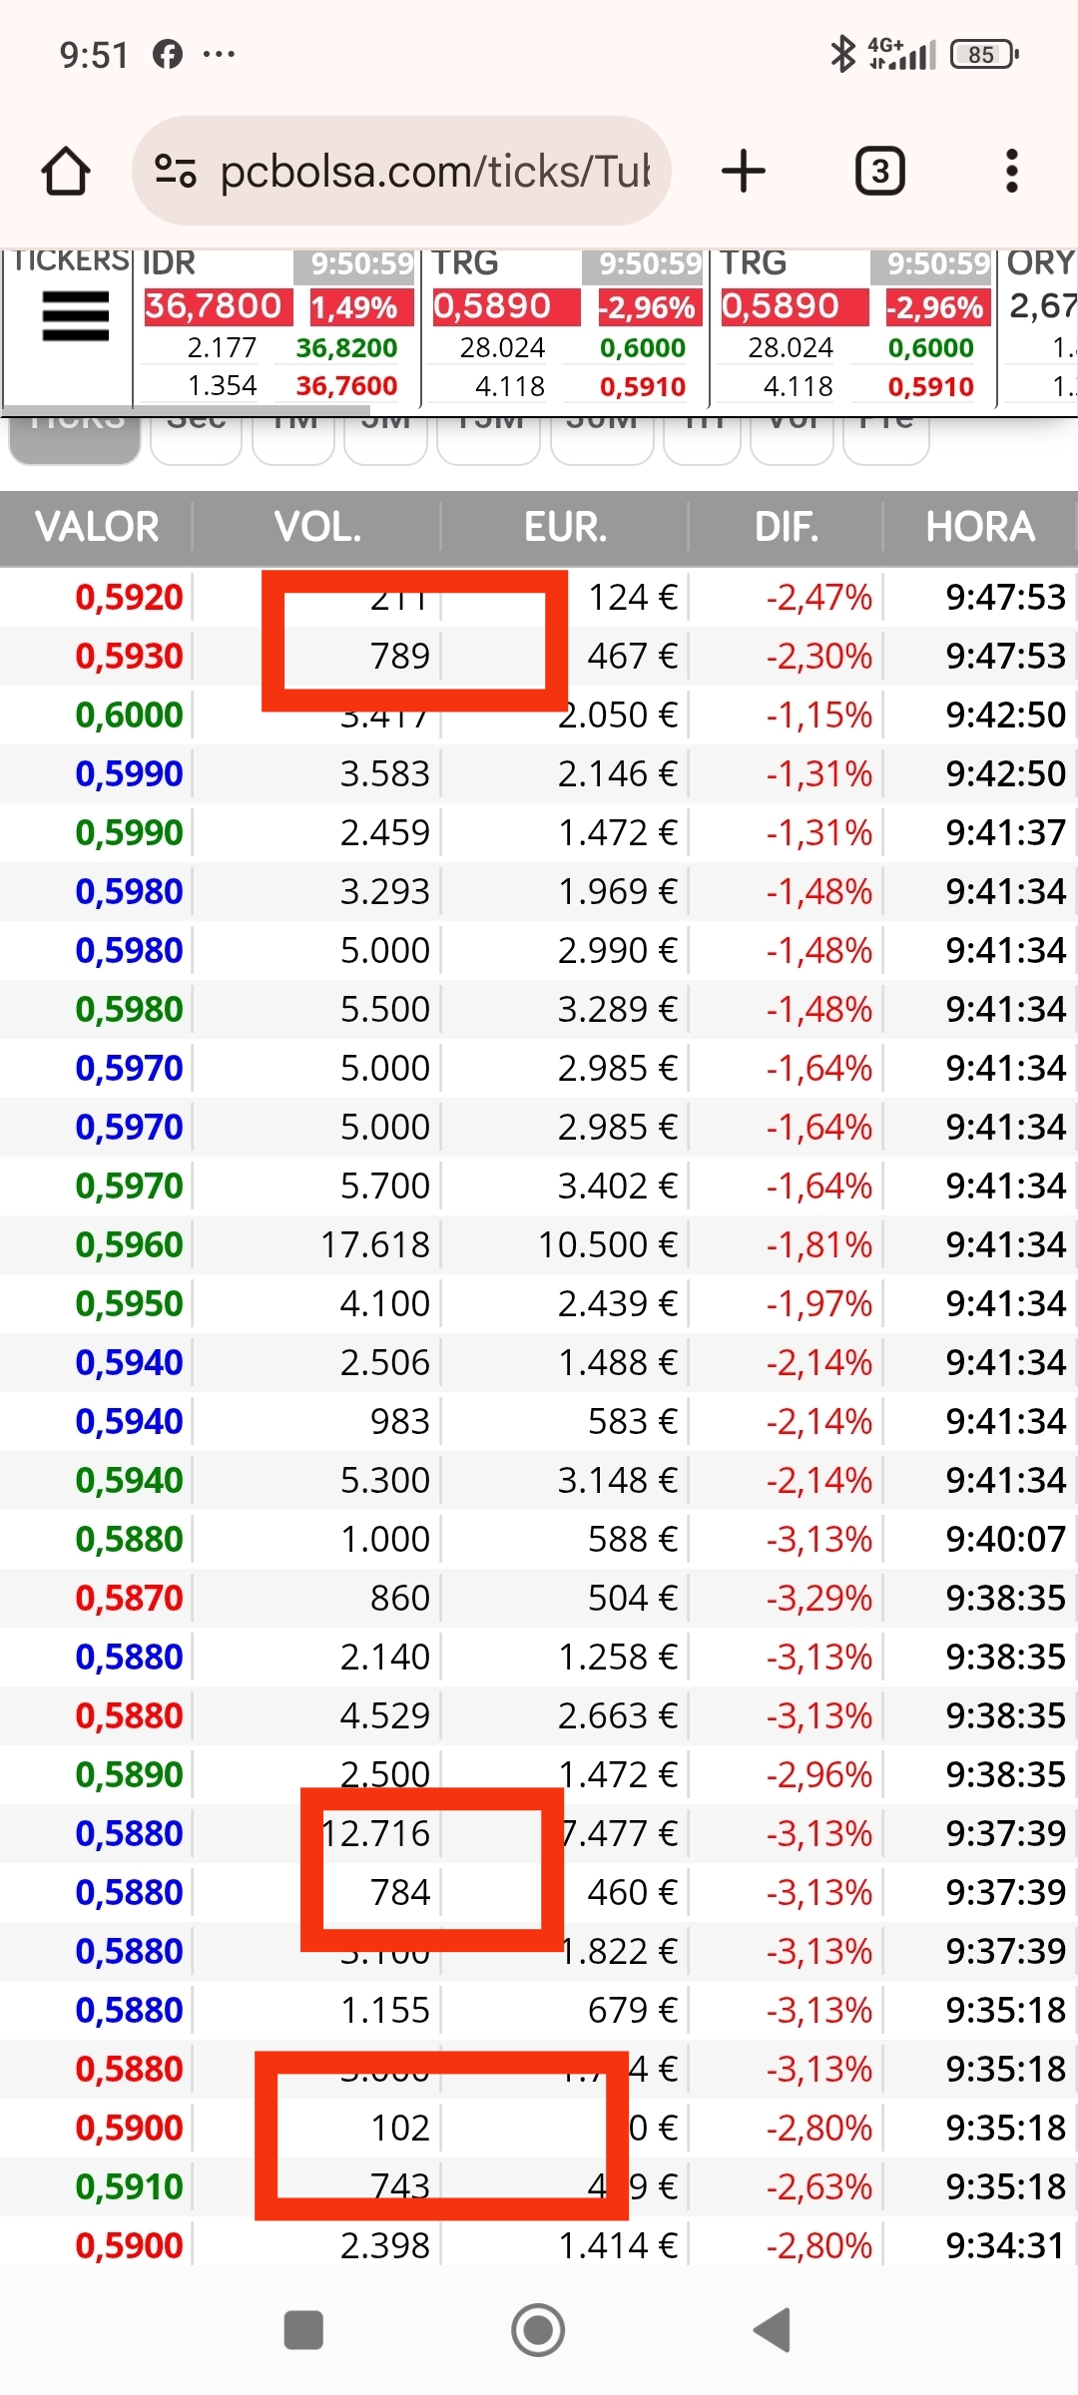Tap IDR ask price 36,7600
This screenshot has height=2395, width=1078.
click(x=346, y=385)
